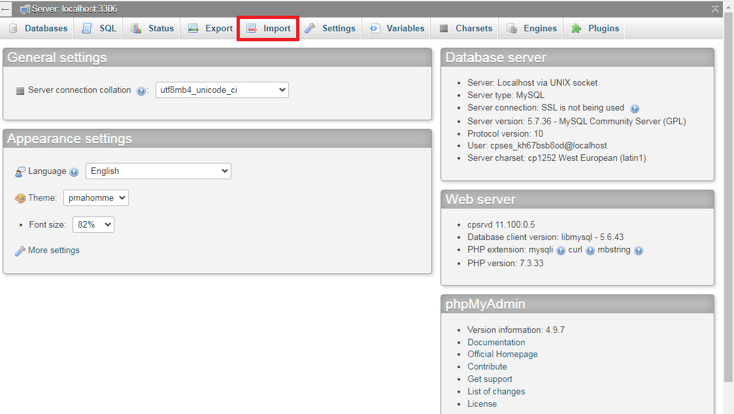The height and width of the screenshot is (414, 734).
Task: Click the Language person icon
Action: [x=20, y=172]
